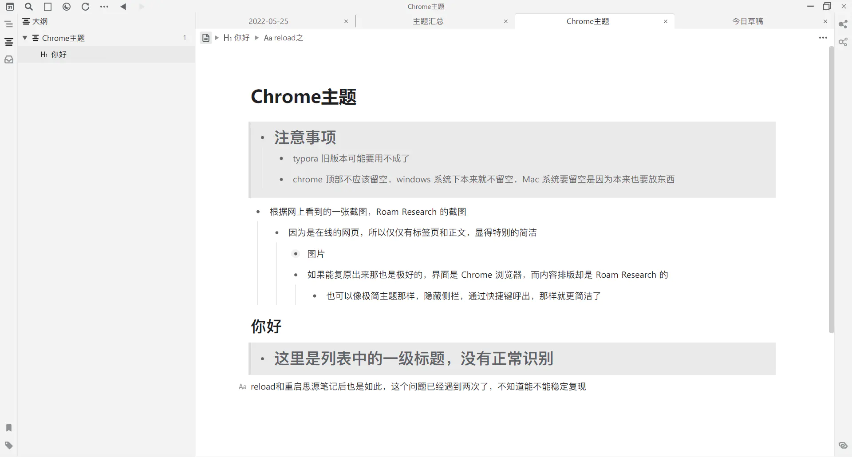Click the 注意事项 heading text

[x=305, y=138]
